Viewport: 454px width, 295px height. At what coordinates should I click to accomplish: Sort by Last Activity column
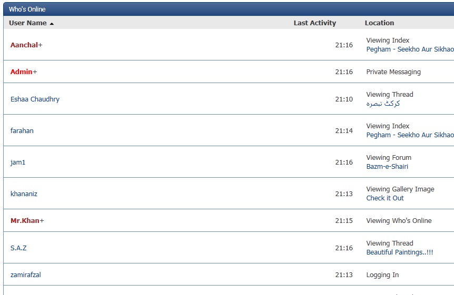click(314, 23)
